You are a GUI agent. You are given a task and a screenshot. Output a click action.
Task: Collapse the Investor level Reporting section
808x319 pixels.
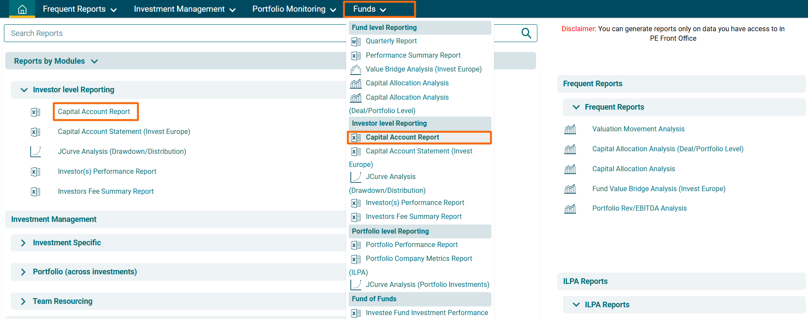pyautogui.click(x=24, y=90)
